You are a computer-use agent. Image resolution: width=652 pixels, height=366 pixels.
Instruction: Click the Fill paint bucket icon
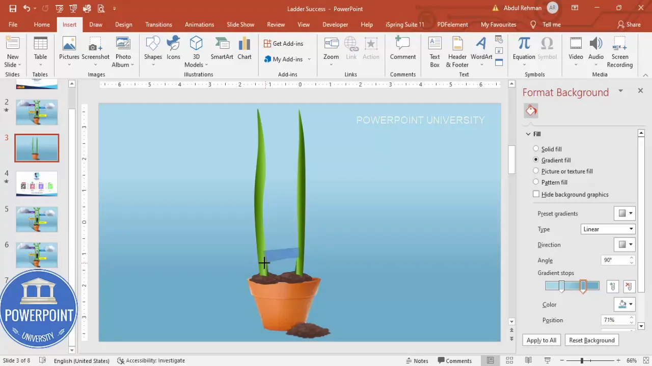tap(531, 110)
